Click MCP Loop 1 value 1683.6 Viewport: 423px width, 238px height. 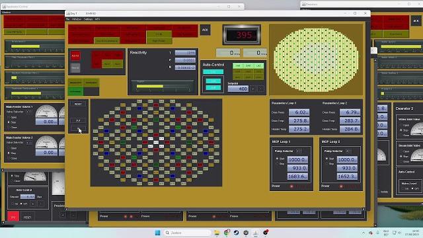tap(297, 177)
